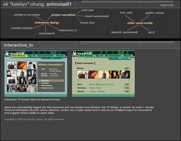Viewport: 181px width, 141px height.
Task: Click 'Action, Comedy' genres value
Action: (97, 91)
